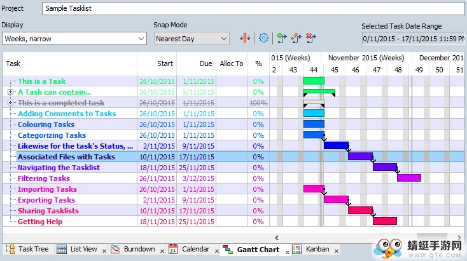467x261 pixels.
Task: Click the Project name input field
Action: click(253, 8)
